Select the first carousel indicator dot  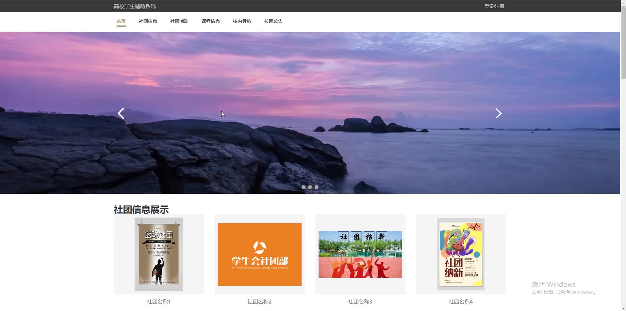coord(304,187)
